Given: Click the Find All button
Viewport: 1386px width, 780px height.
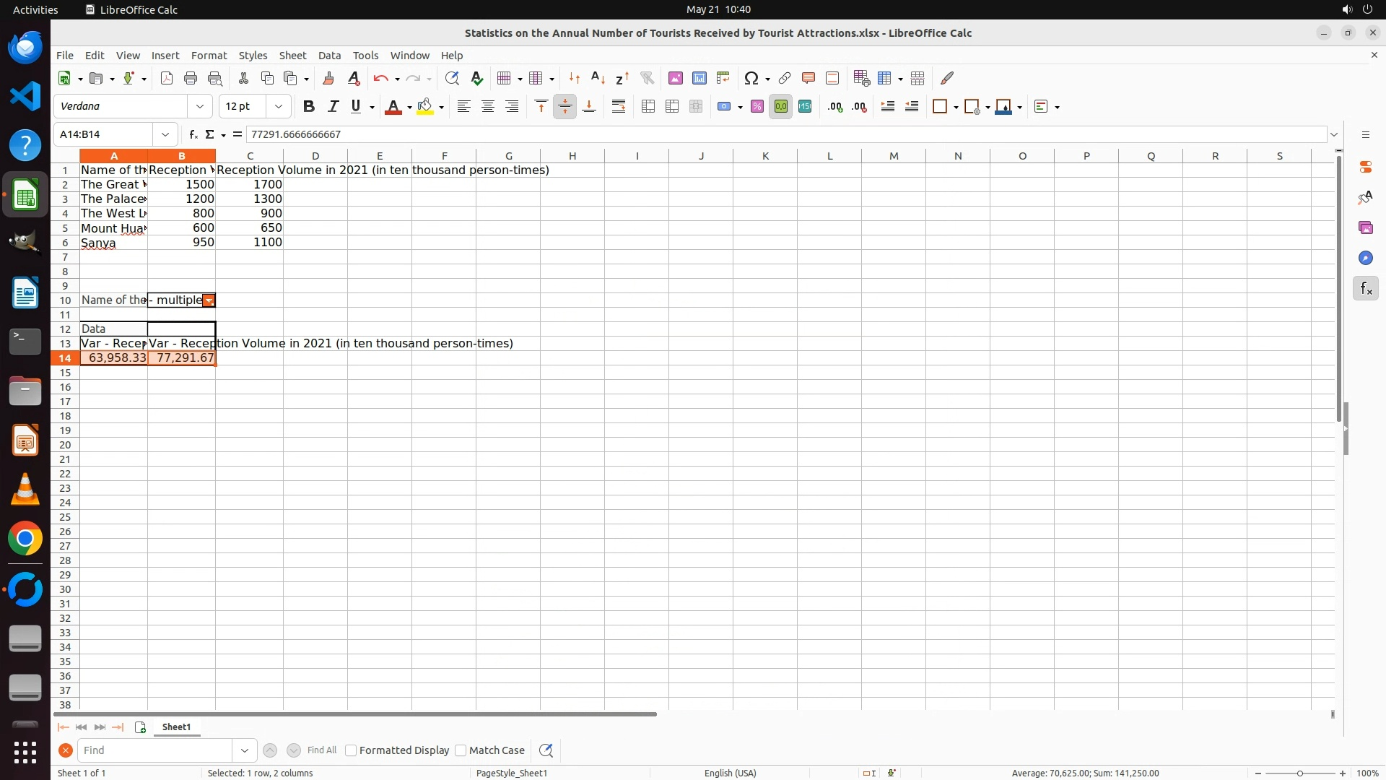Looking at the screenshot, I should click(321, 750).
